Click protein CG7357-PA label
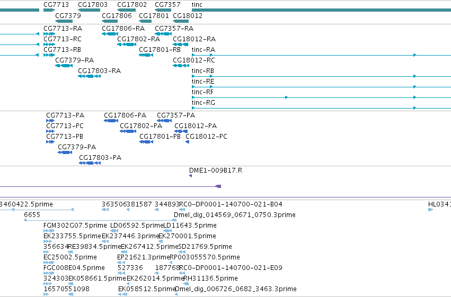Screen dimensions: 451x297 point(176,115)
